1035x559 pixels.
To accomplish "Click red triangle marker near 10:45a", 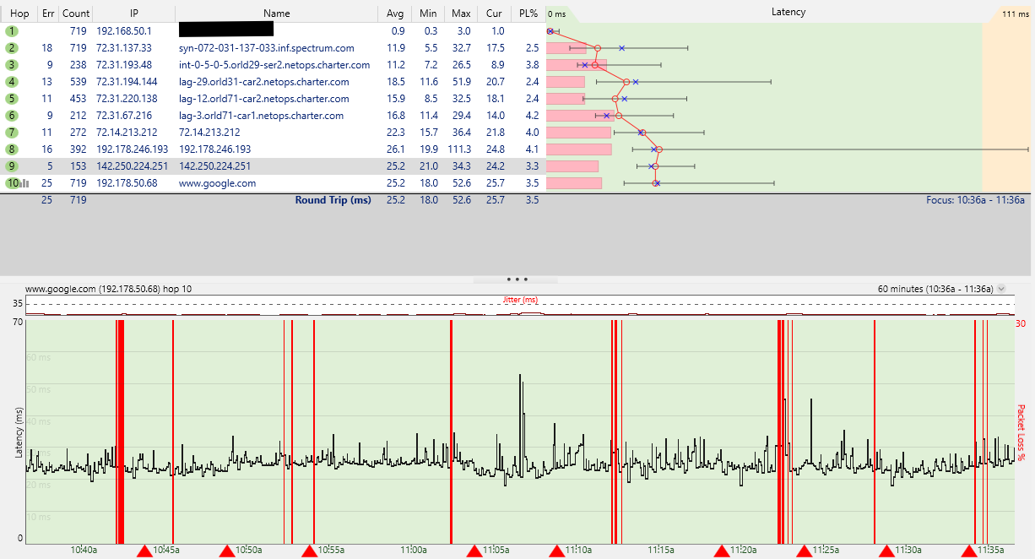I will coord(144,551).
